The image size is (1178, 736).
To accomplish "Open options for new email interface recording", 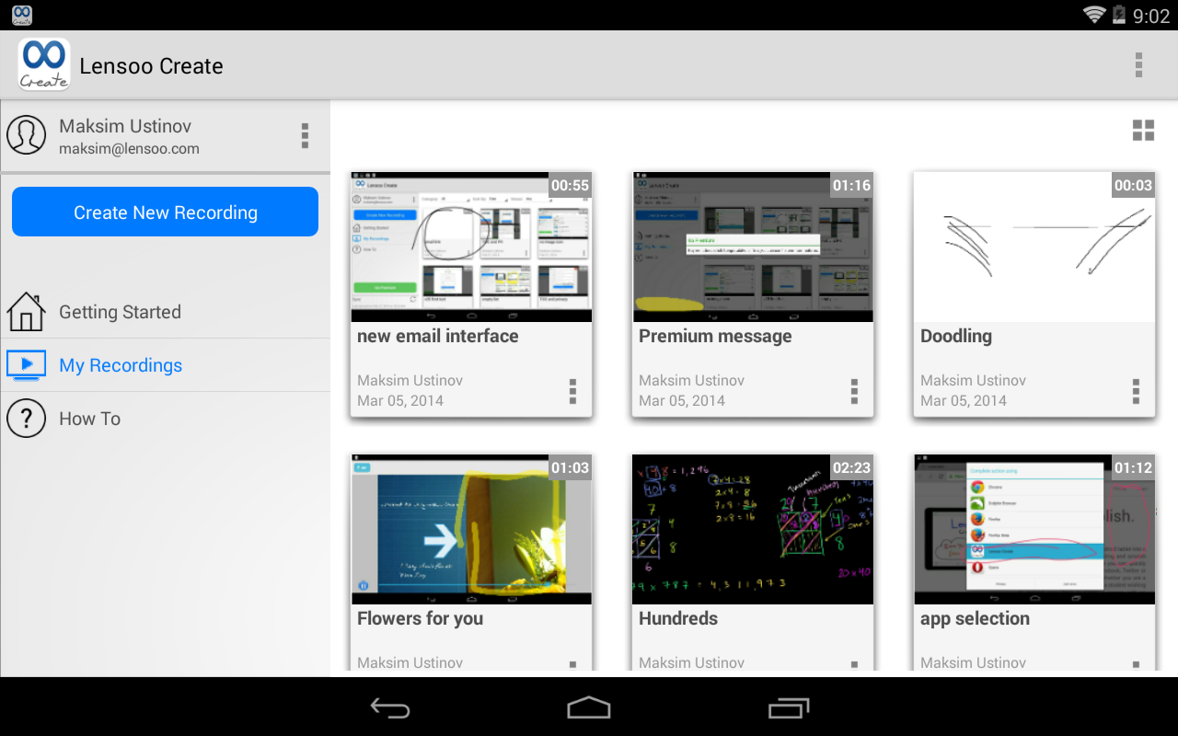I will pos(572,391).
